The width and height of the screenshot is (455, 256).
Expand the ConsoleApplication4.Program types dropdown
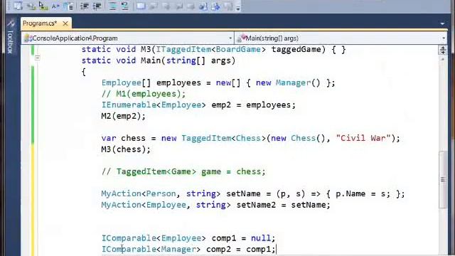[x=230, y=38]
